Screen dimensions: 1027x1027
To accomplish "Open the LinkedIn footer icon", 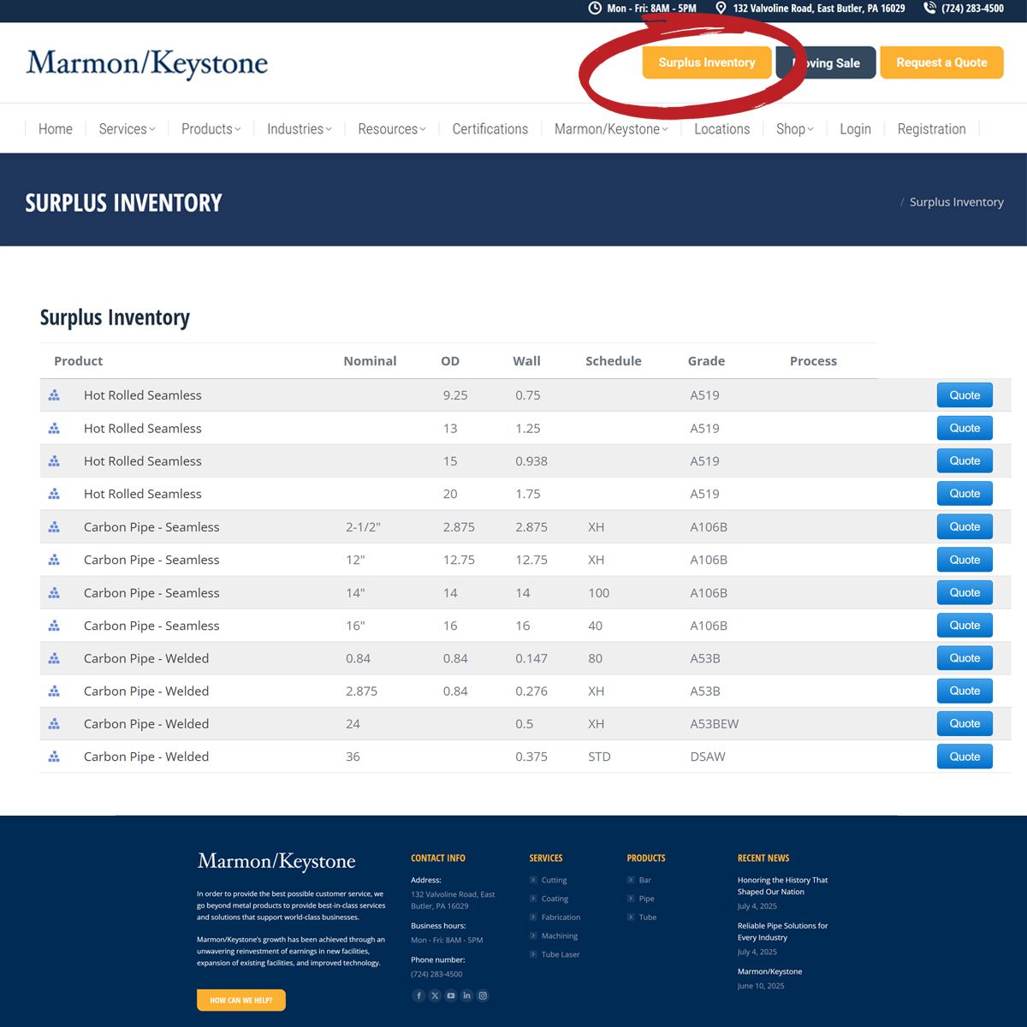I will click(466, 995).
